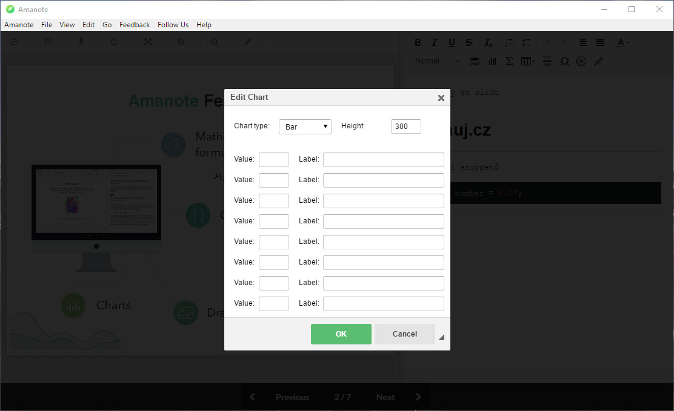This screenshot has height=411, width=674.
Task: Close the Edit Chart dialog
Action: (x=441, y=98)
